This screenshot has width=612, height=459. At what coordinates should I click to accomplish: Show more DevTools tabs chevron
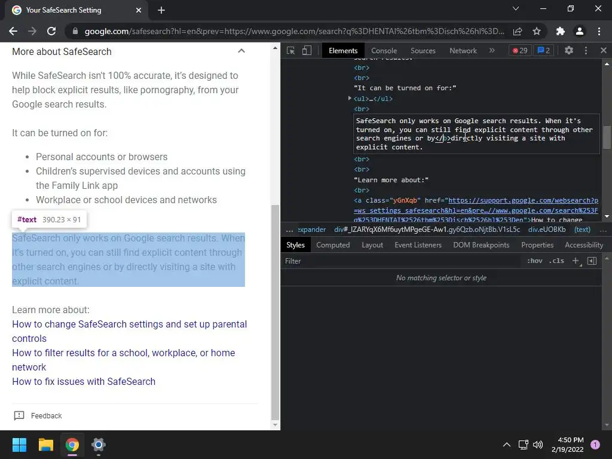(492, 50)
